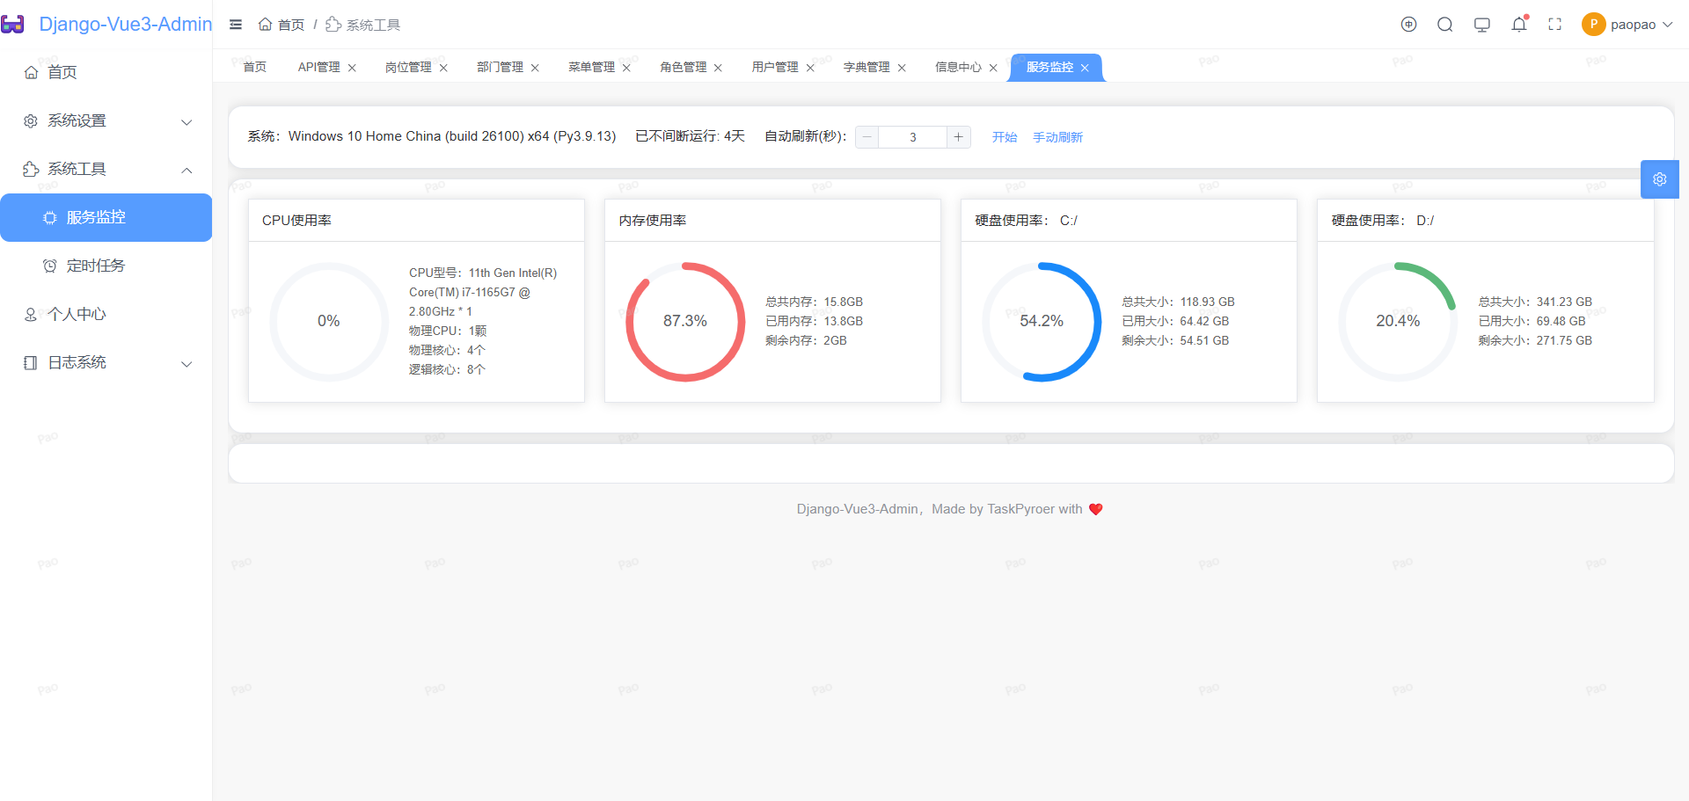Click the Django-Vue3-Admin logo icon
The width and height of the screenshot is (1689, 801).
12,25
